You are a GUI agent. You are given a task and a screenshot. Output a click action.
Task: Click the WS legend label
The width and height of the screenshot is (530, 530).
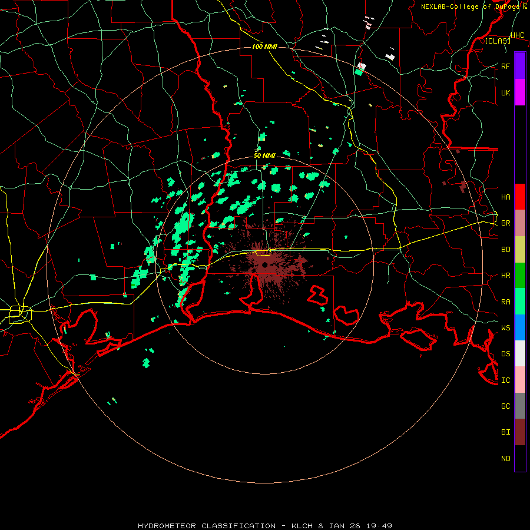coord(505,328)
